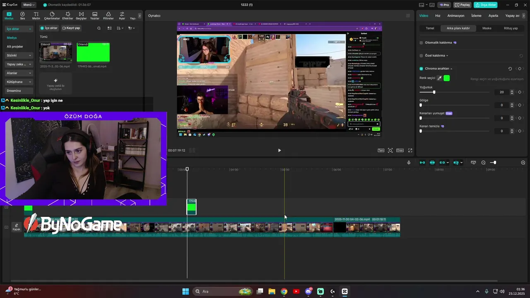Open the Efektler effects panel

(67, 16)
